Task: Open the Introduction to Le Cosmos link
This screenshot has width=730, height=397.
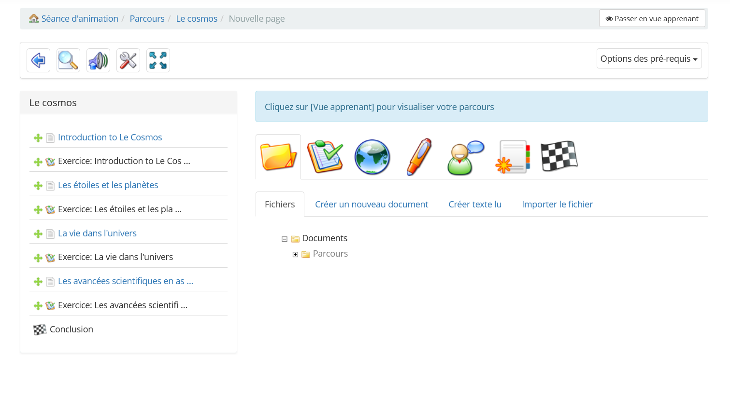Action: click(110, 137)
